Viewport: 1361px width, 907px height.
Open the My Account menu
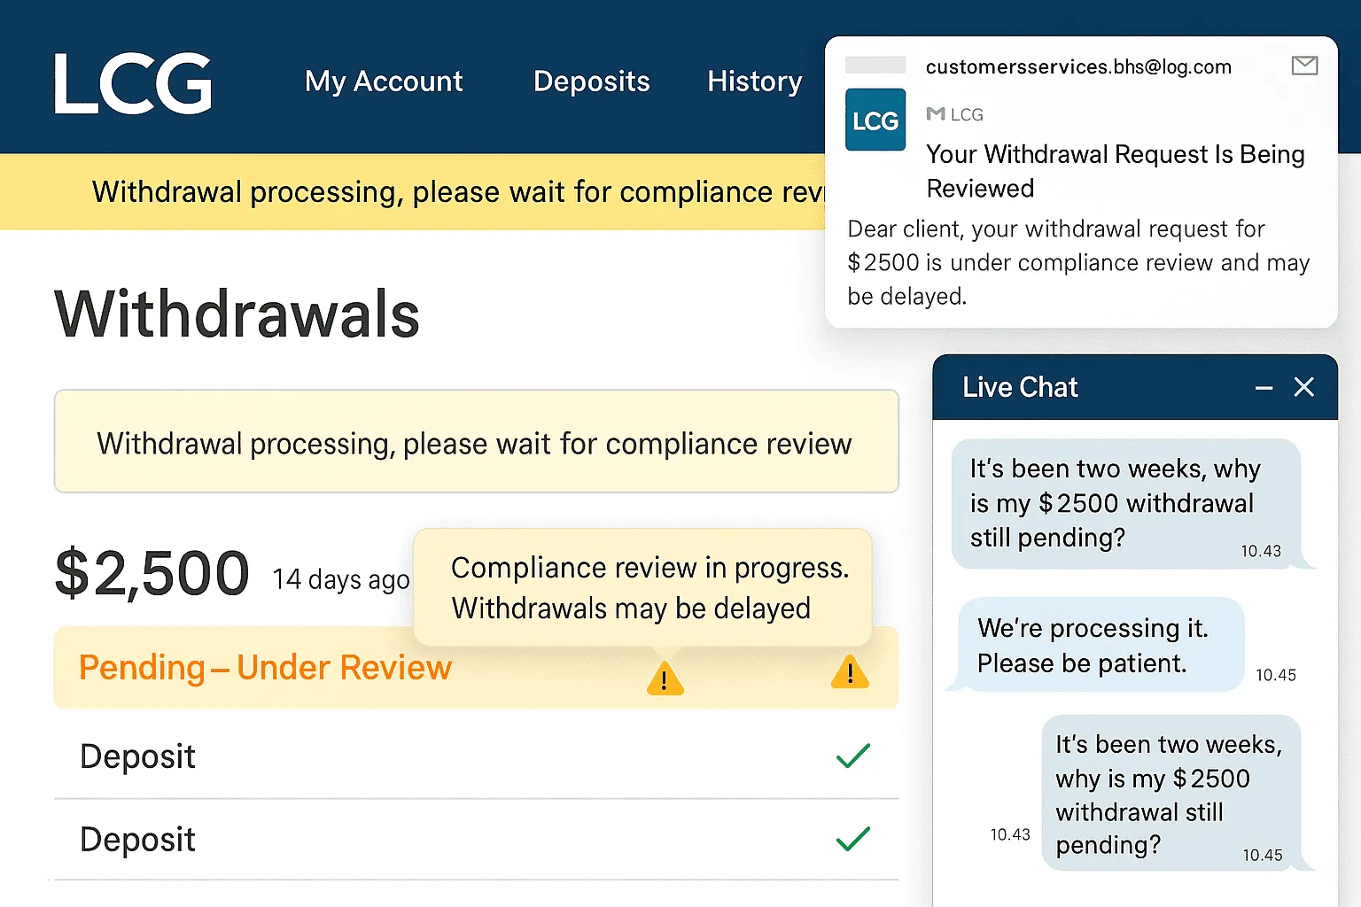(384, 81)
